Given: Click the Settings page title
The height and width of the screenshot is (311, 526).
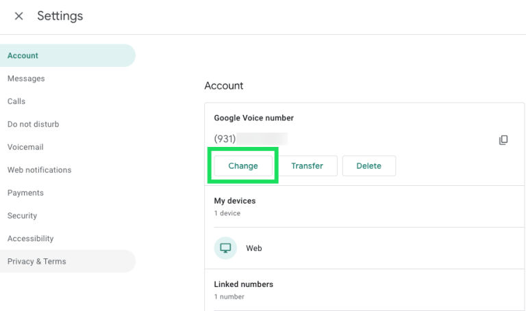Looking at the screenshot, I should pyautogui.click(x=60, y=16).
